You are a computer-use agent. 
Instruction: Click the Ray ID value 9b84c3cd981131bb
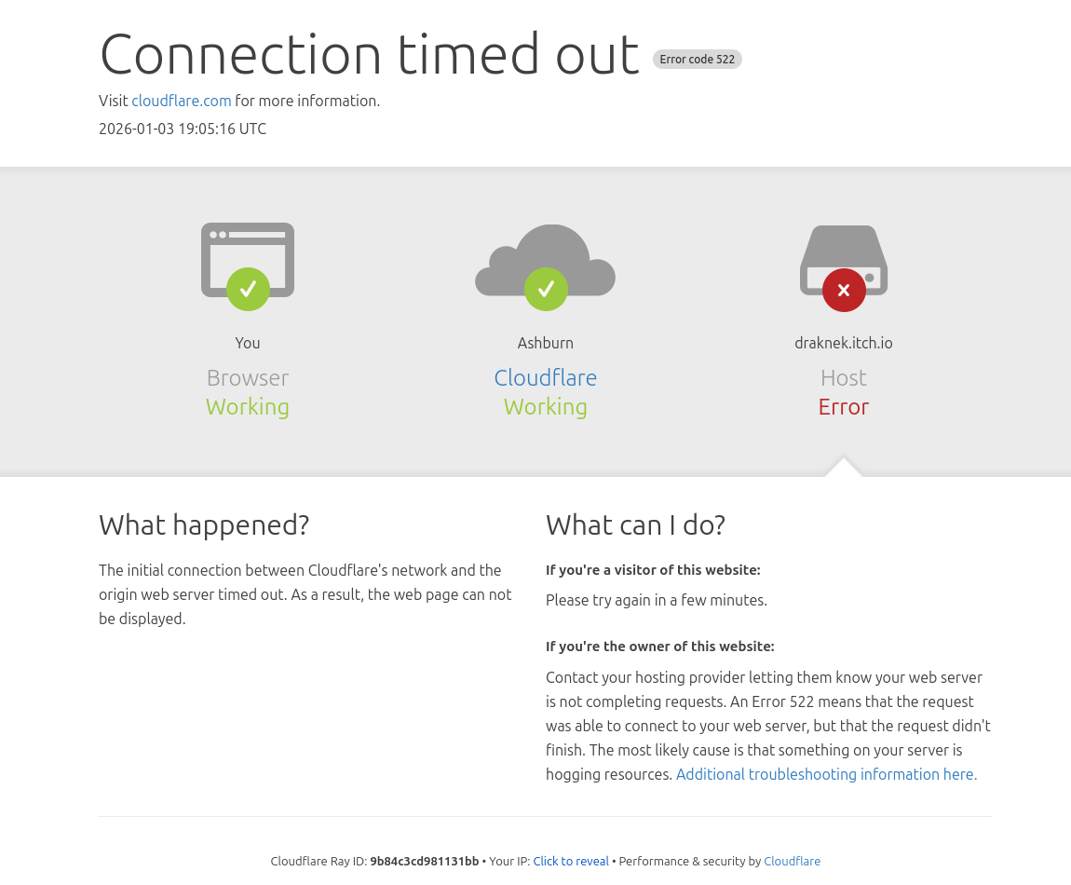tap(424, 861)
